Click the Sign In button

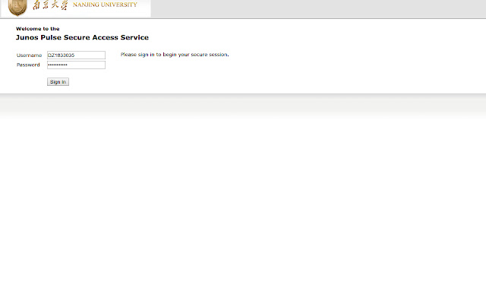[58, 82]
